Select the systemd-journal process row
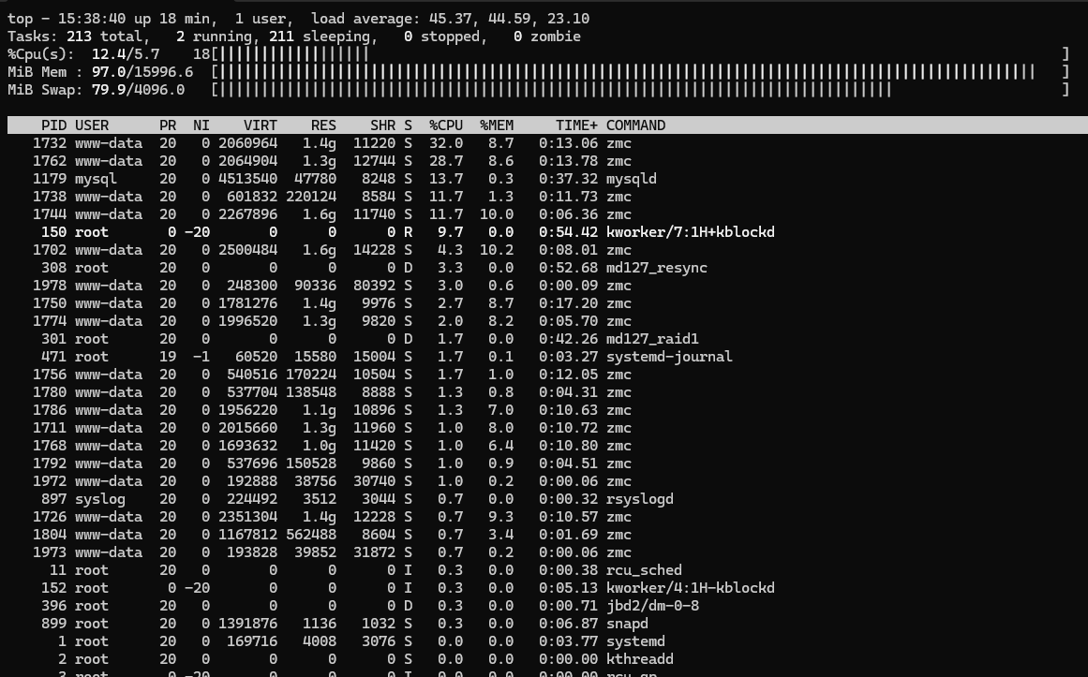The height and width of the screenshot is (677, 1088). [x=375, y=356]
